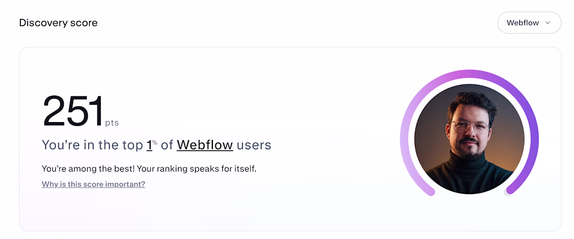Click the underlined "Webflow" in the ranking sentence

click(205, 145)
